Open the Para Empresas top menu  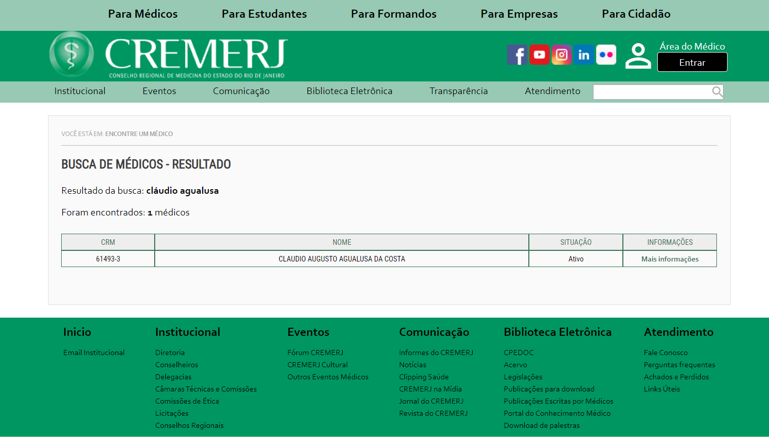(x=519, y=14)
